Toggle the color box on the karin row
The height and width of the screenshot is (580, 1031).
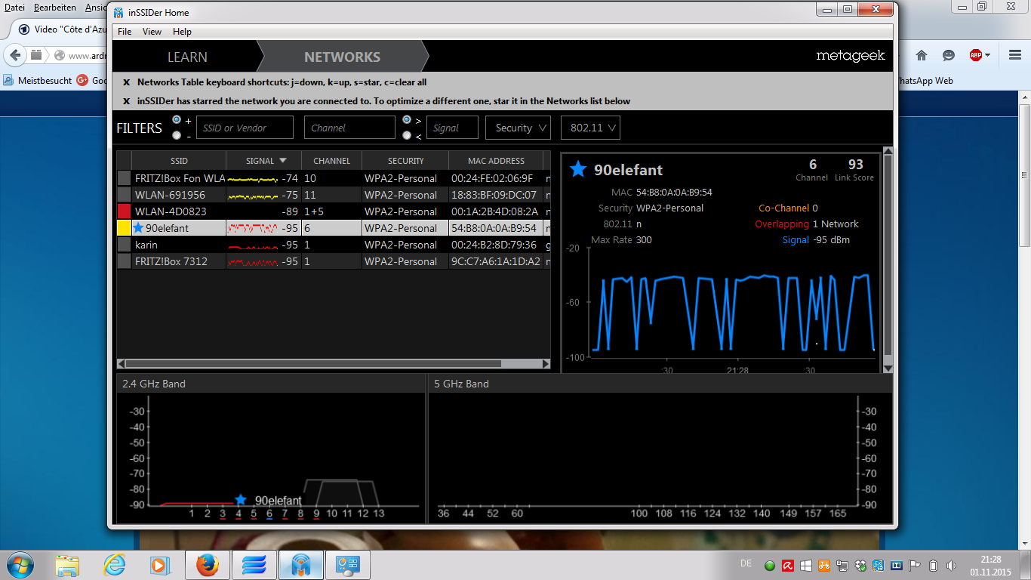tap(124, 245)
